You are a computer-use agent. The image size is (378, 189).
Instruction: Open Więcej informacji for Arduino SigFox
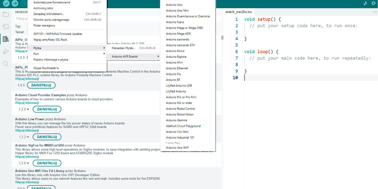click(27, 157)
